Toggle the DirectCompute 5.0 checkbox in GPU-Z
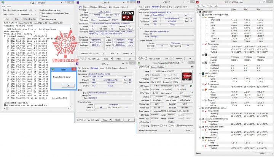The width and height of the screenshot is (274, 157). pos(178,126)
